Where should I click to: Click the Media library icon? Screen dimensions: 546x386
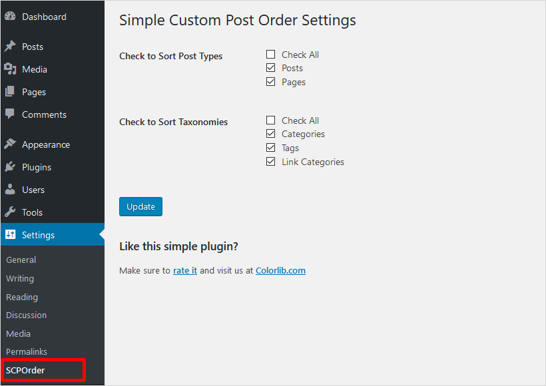pyautogui.click(x=10, y=69)
